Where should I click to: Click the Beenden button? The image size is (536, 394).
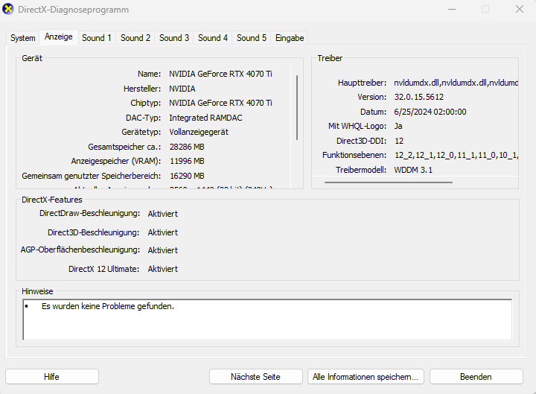[x=476, y=377]
